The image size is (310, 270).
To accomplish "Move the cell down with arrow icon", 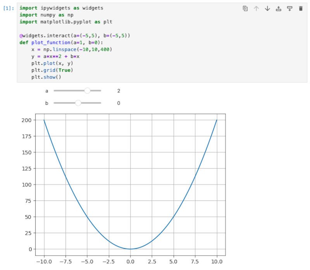I will point(267,9).
